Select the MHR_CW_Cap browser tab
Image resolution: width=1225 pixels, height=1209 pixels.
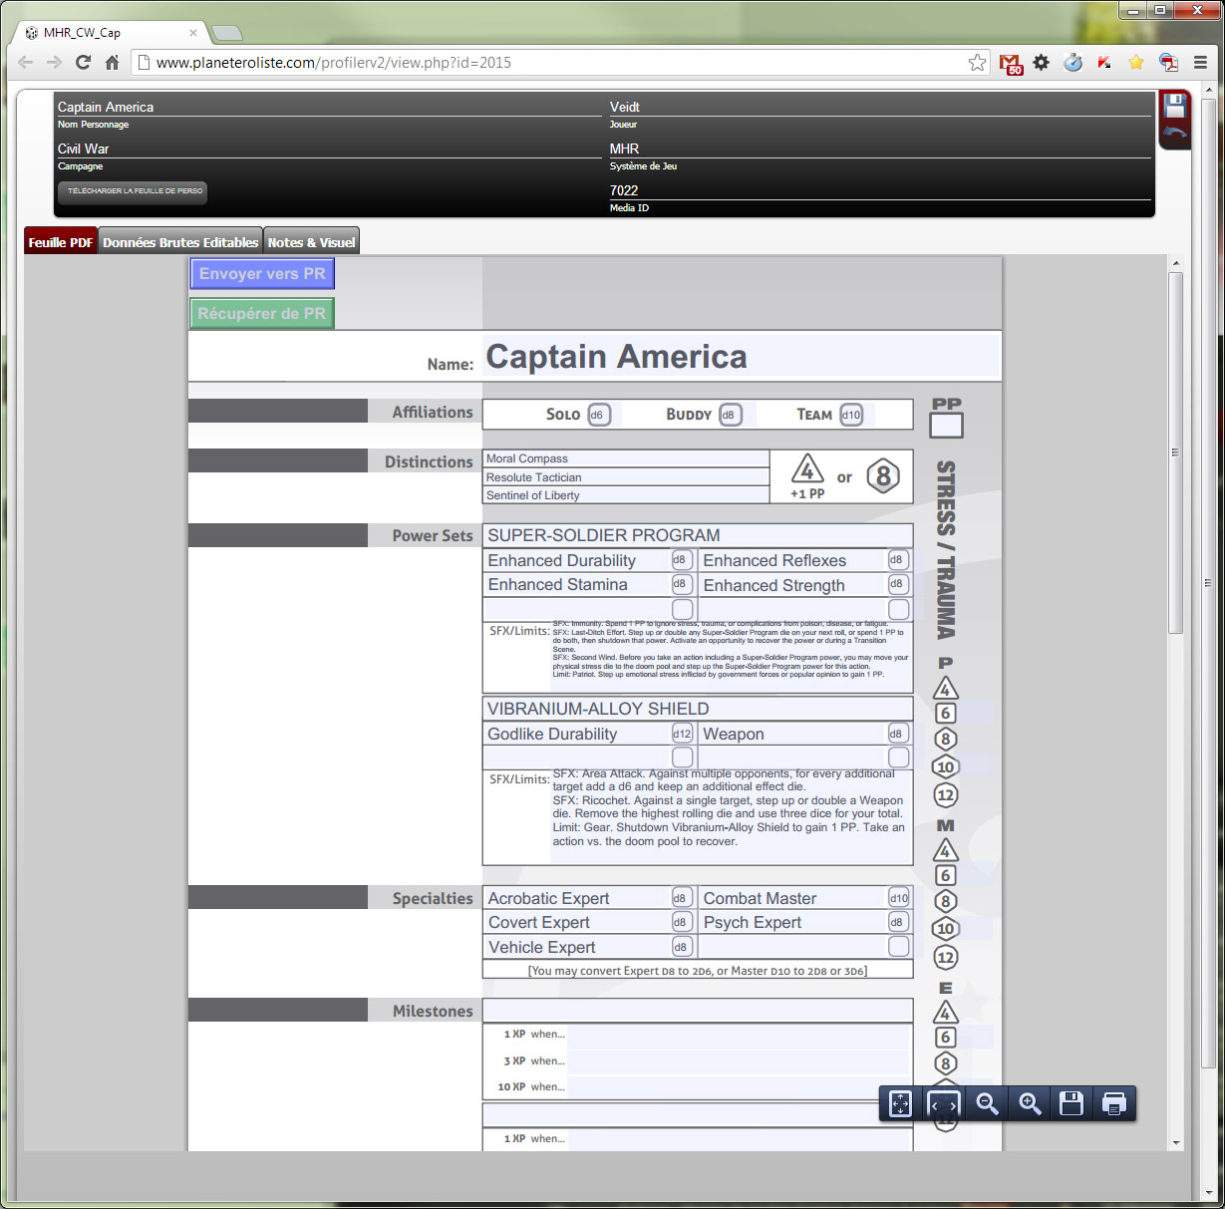click(110, 33)
